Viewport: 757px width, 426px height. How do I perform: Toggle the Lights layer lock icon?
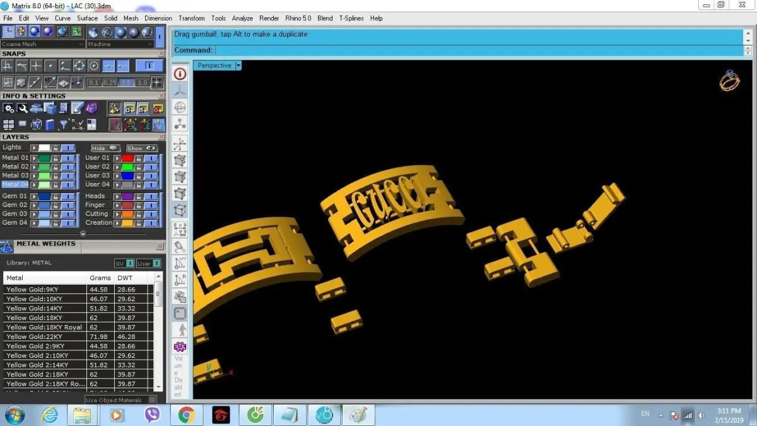(x=56, y=148)
